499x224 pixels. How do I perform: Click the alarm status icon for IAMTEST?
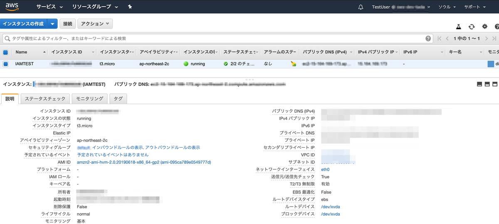click(293, 64)
